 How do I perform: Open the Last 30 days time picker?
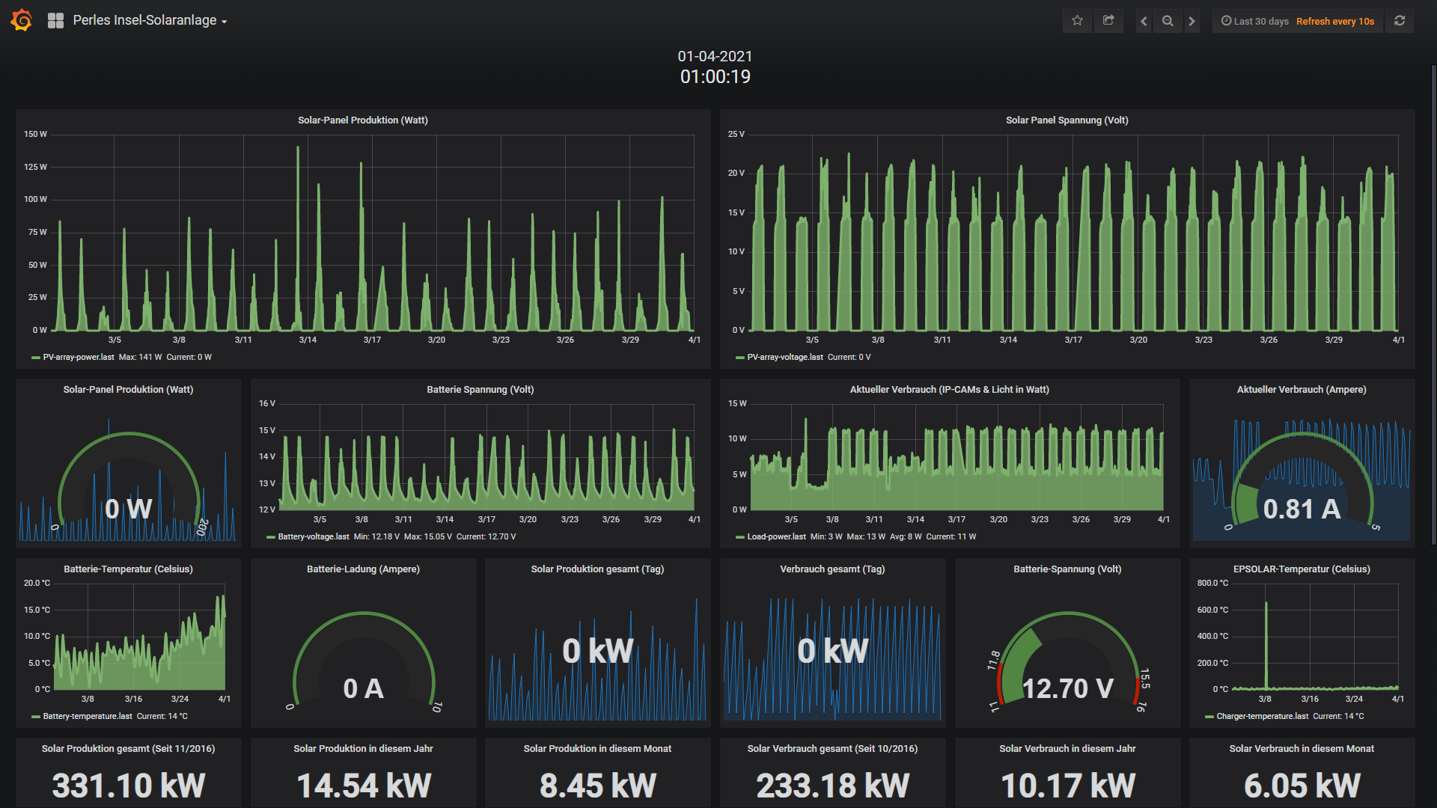1255,21
